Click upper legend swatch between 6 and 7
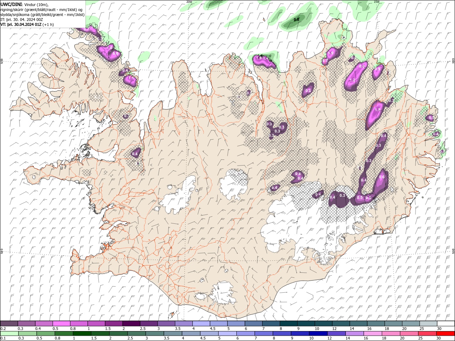The height and width of the screenshot is (341, 455). point(254,324)
